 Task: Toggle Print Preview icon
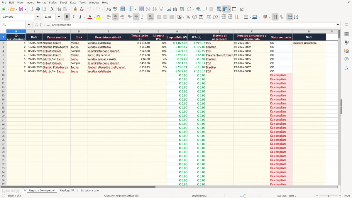(x=44, y=9)
